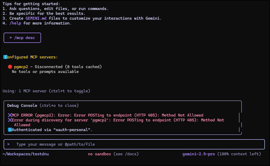
Task: Click the /help command link in the tips
Action: 15,23
